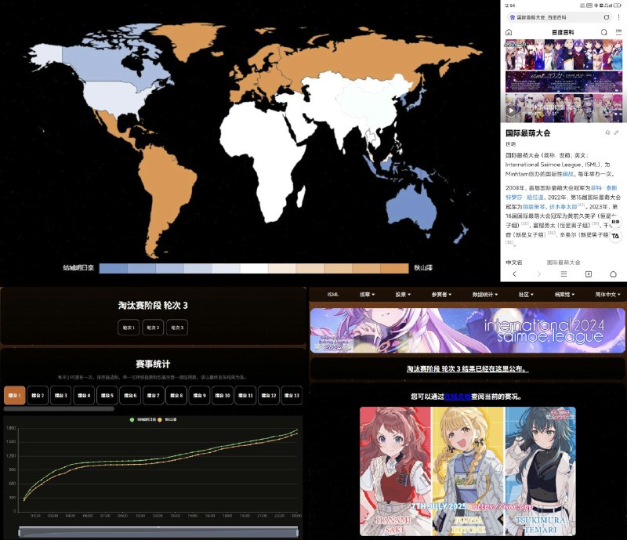Viewport: 627px width, 540px height.
Task: Click the international saimoe league 2024 banner
Action: [x=467, y=331]
